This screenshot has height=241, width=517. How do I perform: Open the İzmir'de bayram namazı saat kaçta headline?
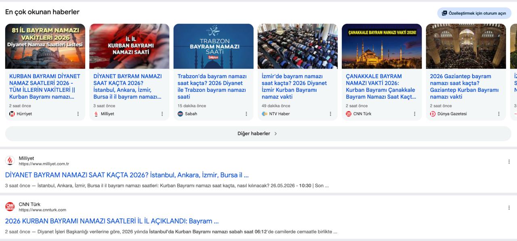pyautogui.click(x=294, y=87)
